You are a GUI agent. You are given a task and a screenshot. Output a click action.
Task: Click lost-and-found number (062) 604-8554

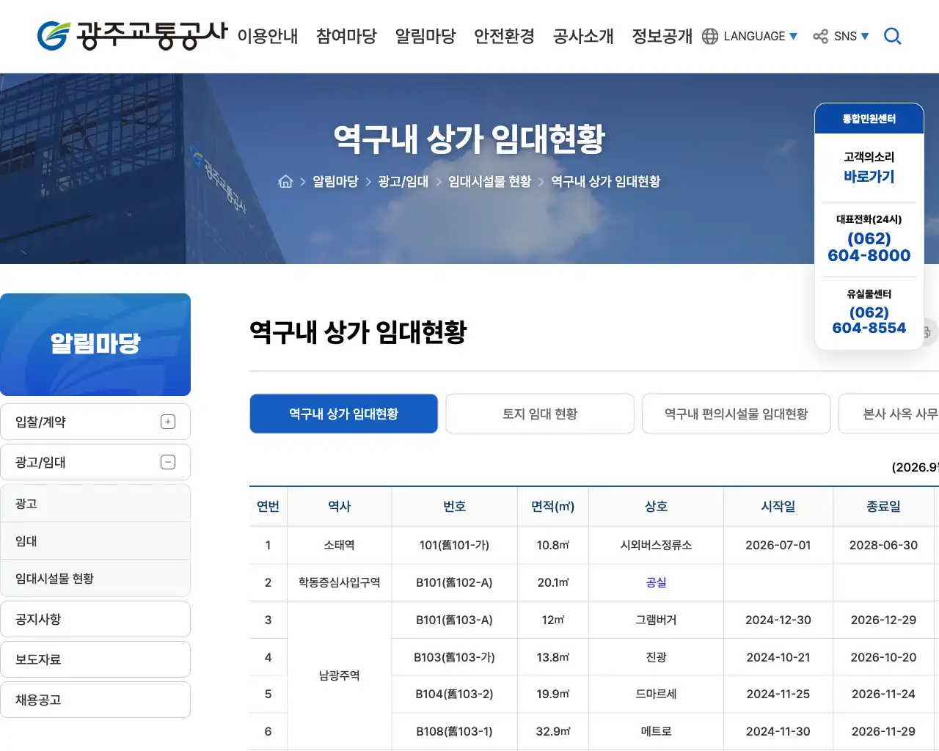[x=869, y=320]
